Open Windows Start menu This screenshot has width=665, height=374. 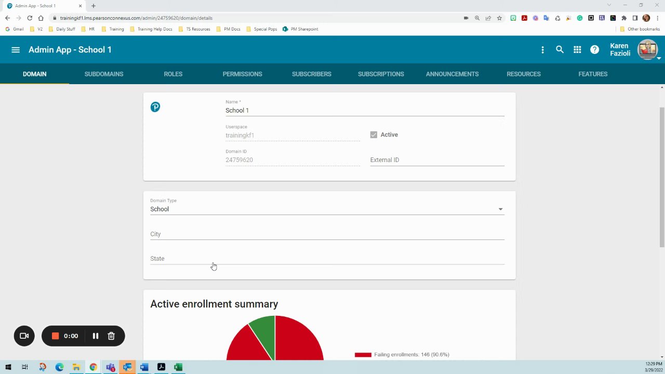click(x=8, y=367)
